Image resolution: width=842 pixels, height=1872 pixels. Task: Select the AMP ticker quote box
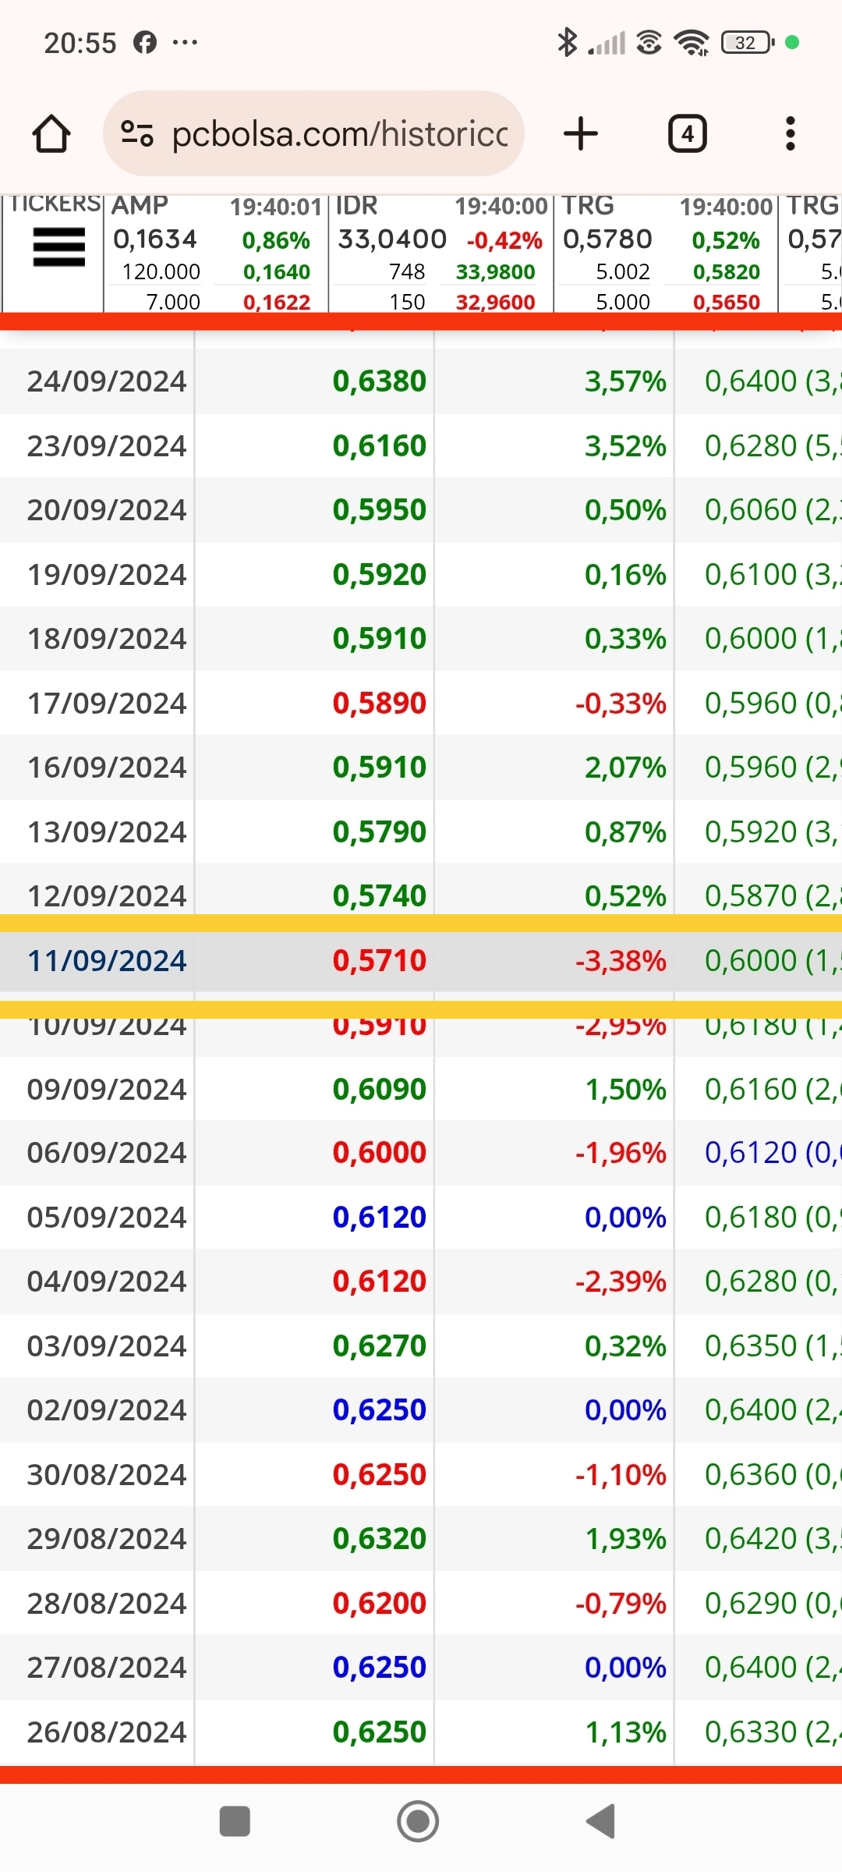pos(216,253)
